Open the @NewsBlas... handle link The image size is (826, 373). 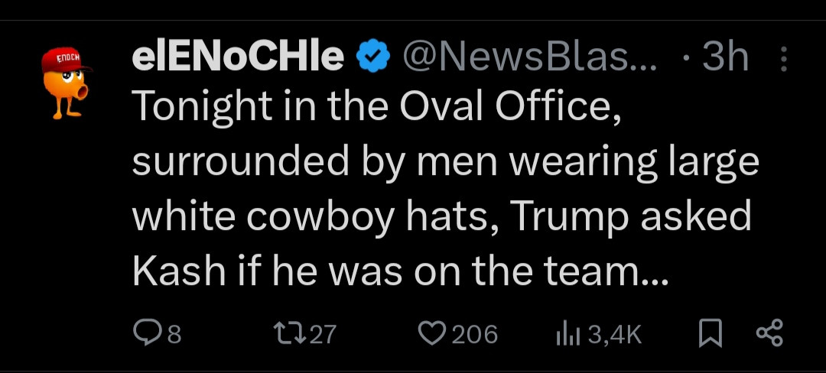pos(528,58)
